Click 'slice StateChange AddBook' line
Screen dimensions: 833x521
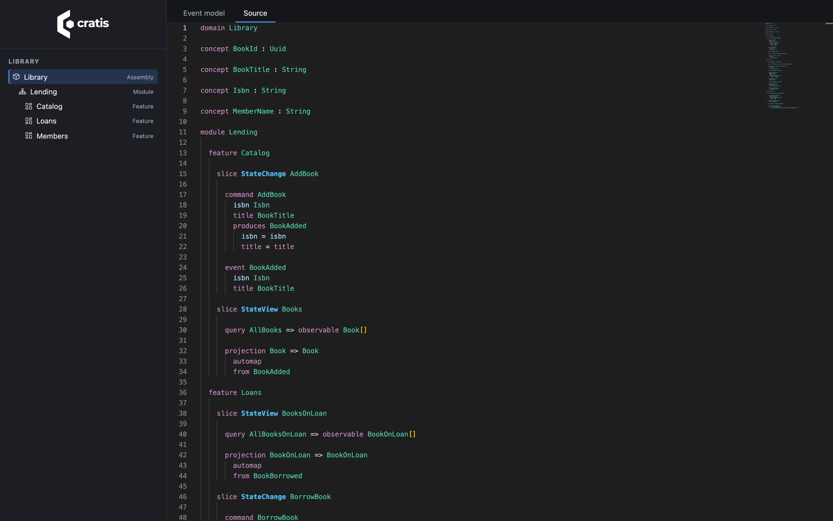pyautogui.click(x=268, y=174)
